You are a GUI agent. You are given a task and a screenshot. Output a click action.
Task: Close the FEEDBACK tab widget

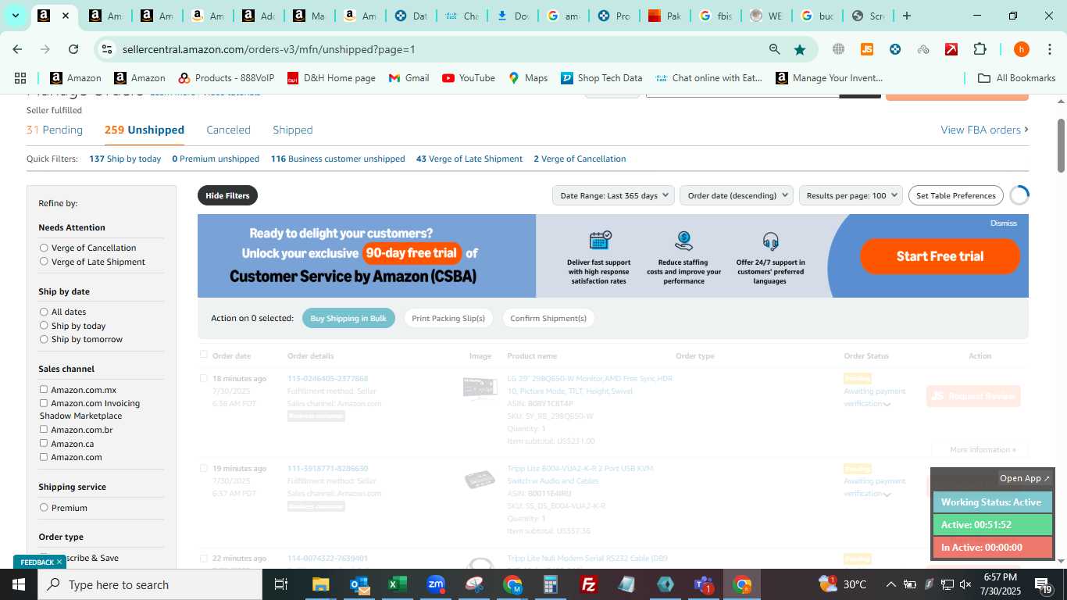click(x=59, y=562)
